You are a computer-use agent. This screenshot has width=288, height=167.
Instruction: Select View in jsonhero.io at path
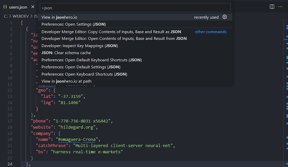(67, 81)
